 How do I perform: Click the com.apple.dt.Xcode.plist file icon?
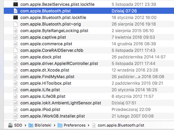[16, 70]
